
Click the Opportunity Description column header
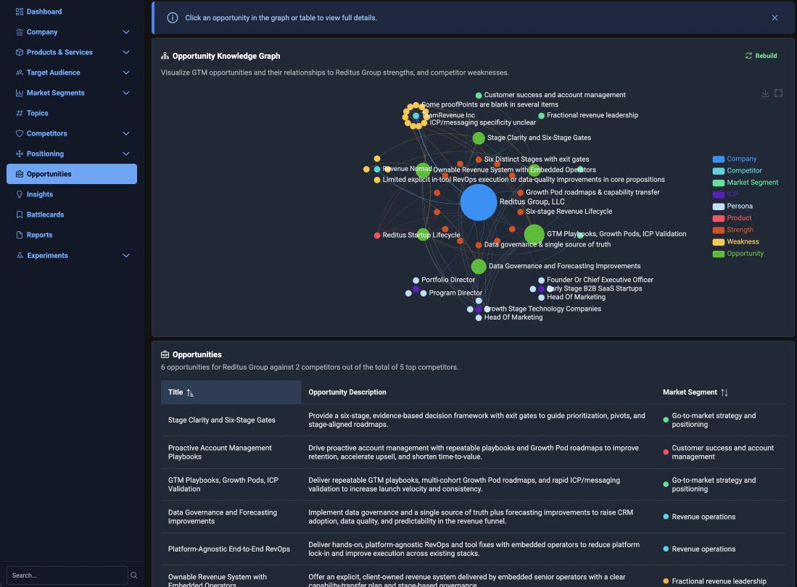point(347,392)
